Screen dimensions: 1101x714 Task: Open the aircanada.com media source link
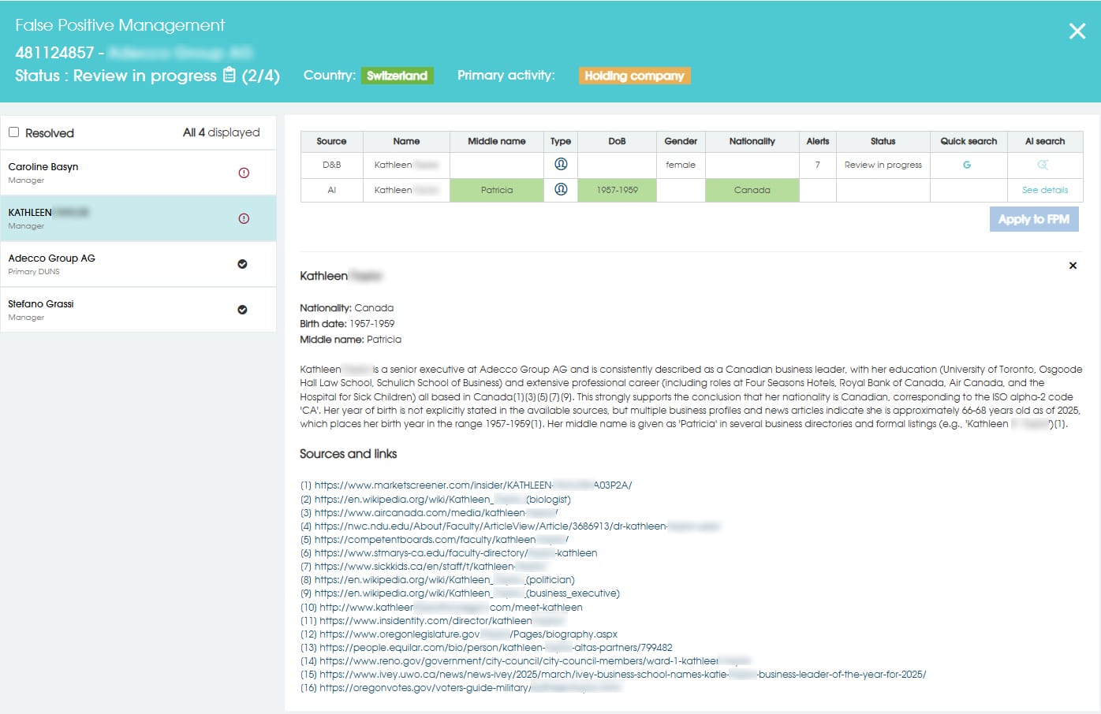click(x=435, y=512)
